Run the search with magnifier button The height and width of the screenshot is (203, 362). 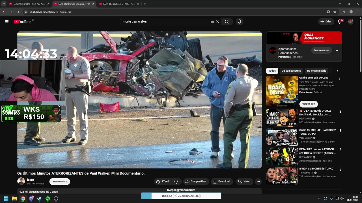click(227, 22)
